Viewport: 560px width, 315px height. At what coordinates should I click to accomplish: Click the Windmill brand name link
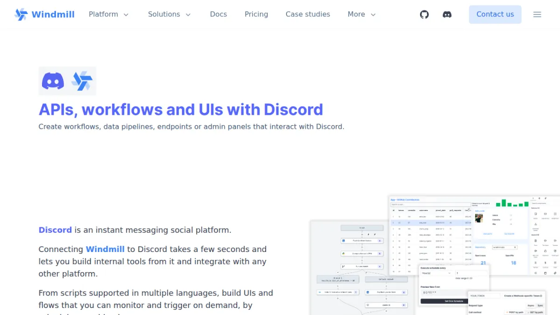coord(53,14)
